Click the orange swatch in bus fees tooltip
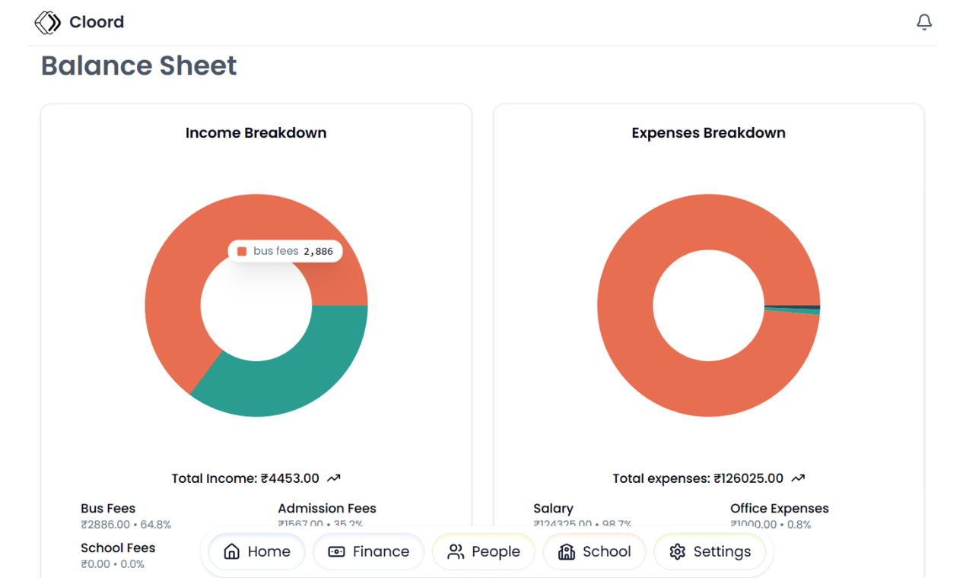Viewport: 966px width, 578px height. coord(242,251)
